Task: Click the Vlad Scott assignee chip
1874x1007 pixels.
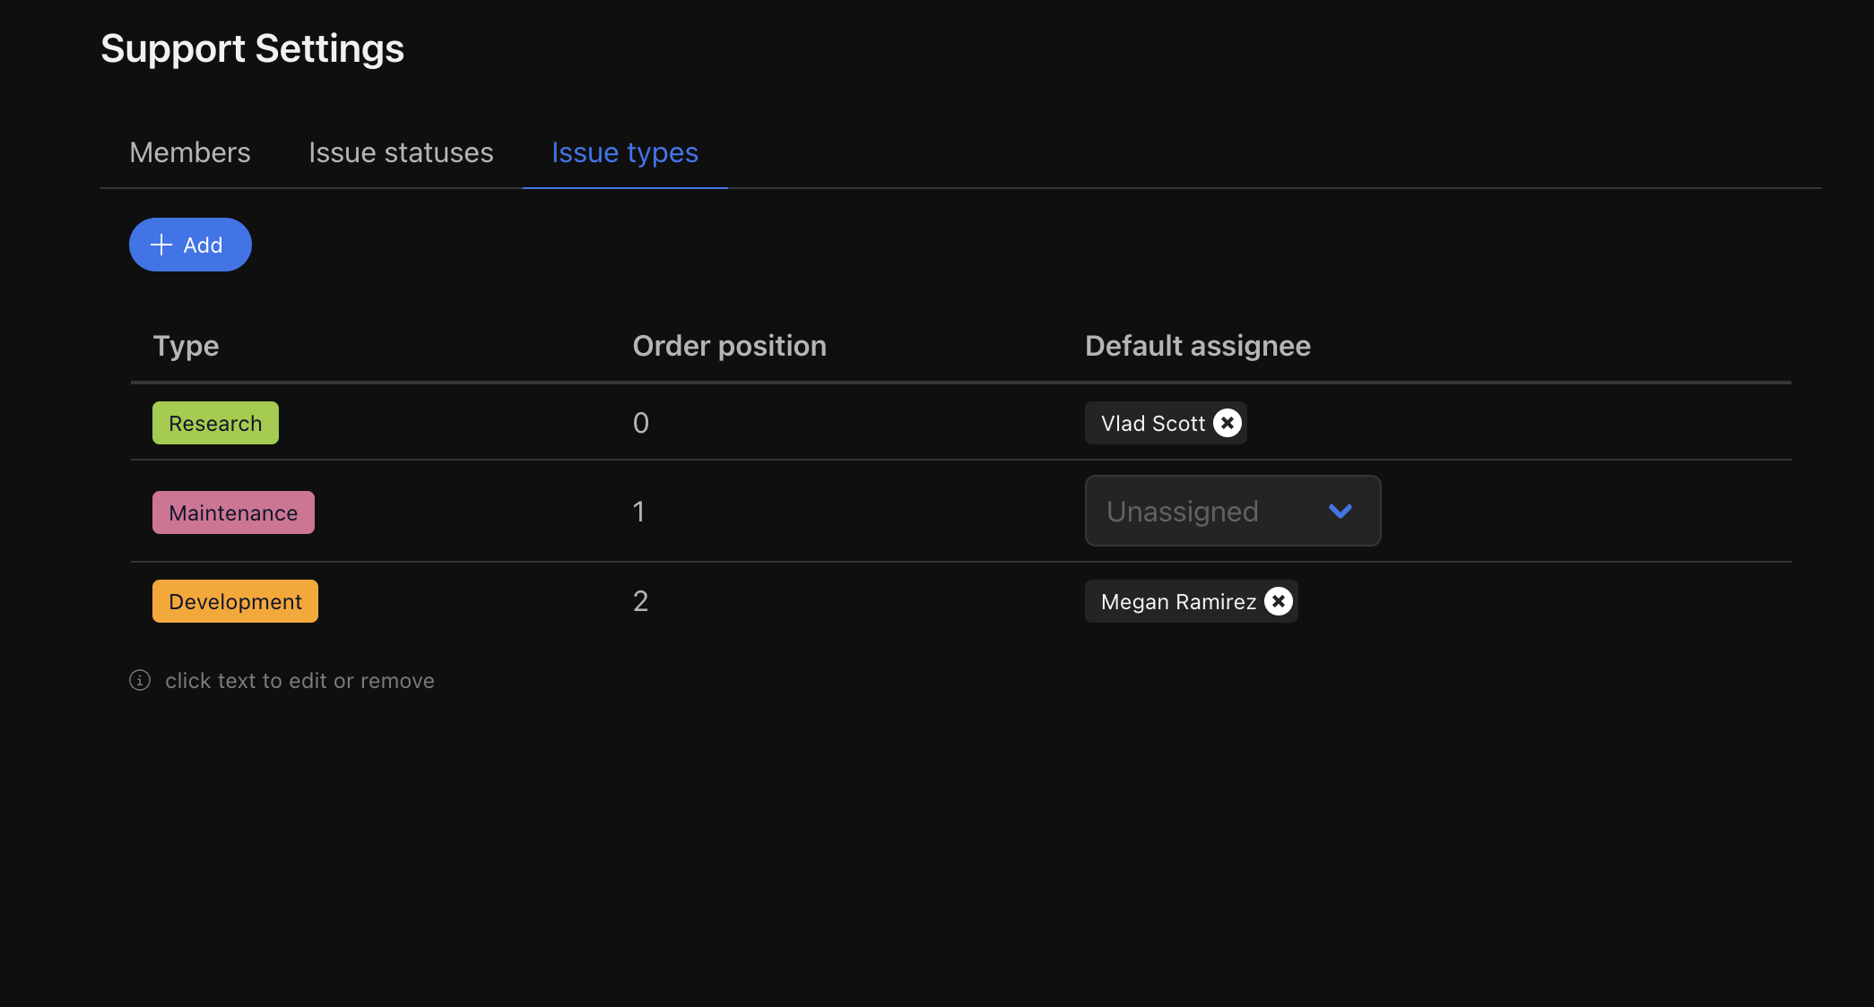Action: pos(1152,423)
